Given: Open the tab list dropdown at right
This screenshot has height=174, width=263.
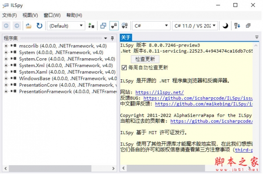Looking at the screenshot, I should click(256, 37).
